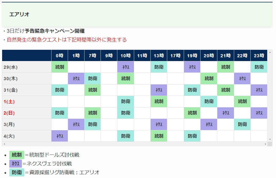
Task: Click 防衛 cell for 30(木) at 7時
Action: pyautogui.click(x=93, y=78)
